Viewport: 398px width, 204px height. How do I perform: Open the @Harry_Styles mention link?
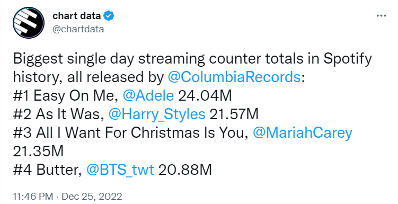coord(157,114)
